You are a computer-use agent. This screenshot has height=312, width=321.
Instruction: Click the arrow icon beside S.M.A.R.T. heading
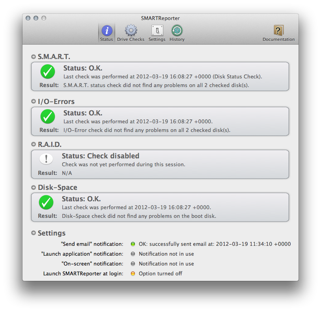click(x=34, y=57)
